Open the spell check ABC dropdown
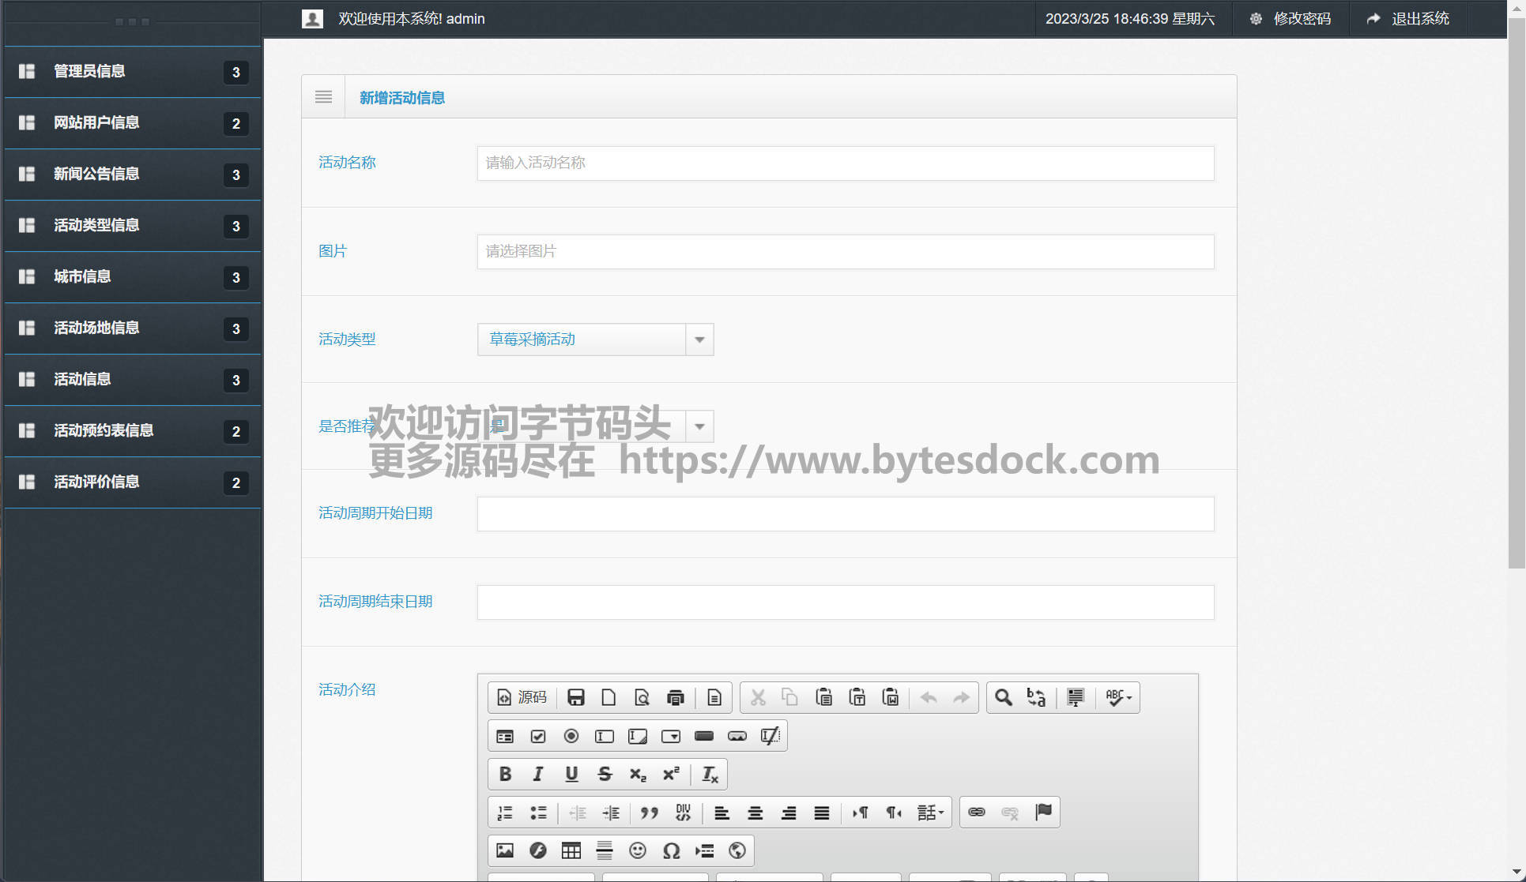Image resolution: width=1526 pixels, height=882 pixels. click(1118, 697)
